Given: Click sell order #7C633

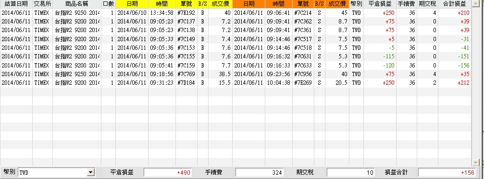Looking at the screenshot, I should pyautogui.click(x=303, y=65).
